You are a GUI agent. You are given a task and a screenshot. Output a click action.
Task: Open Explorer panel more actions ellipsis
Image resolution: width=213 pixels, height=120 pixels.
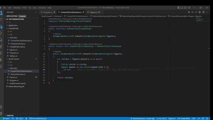point(36,12)
